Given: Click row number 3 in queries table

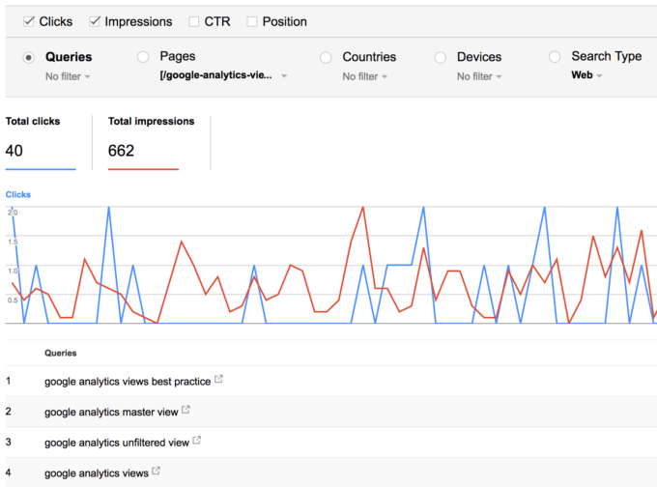Looking at the screenshot, I should click(x=9, y=443).
